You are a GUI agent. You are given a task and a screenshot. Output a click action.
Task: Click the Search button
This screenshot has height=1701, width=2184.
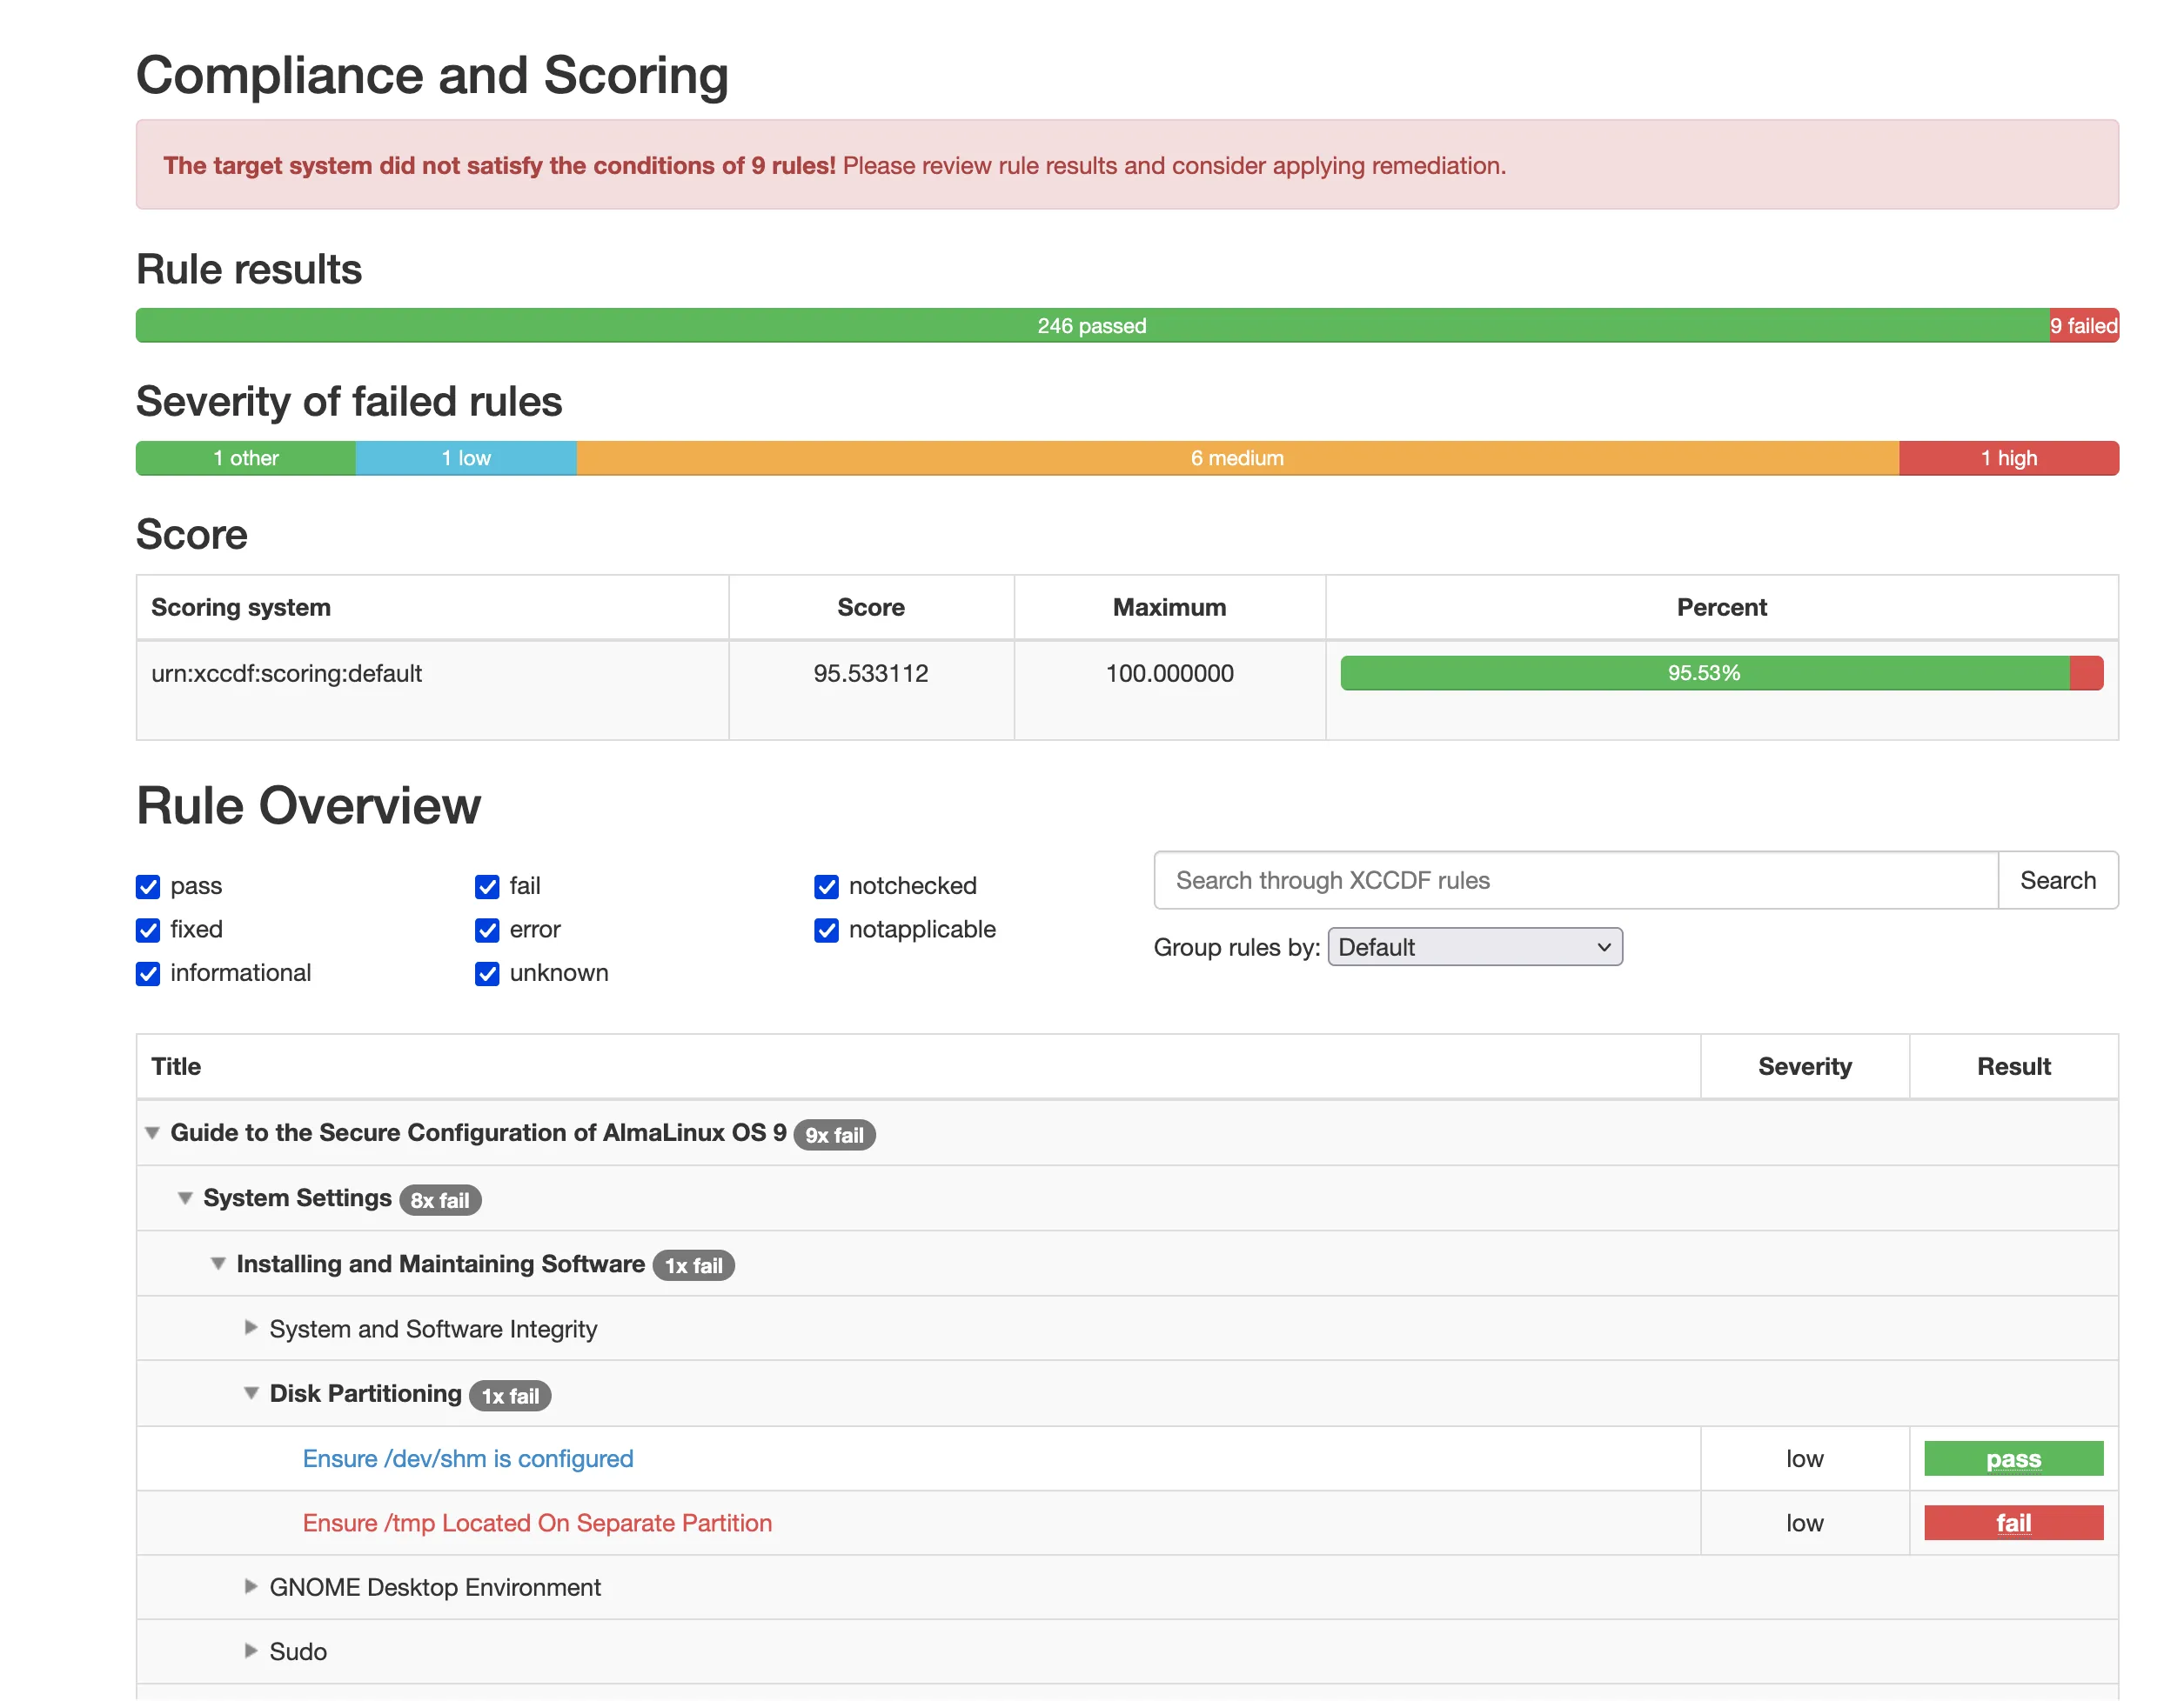click(x=2057, y=880)
